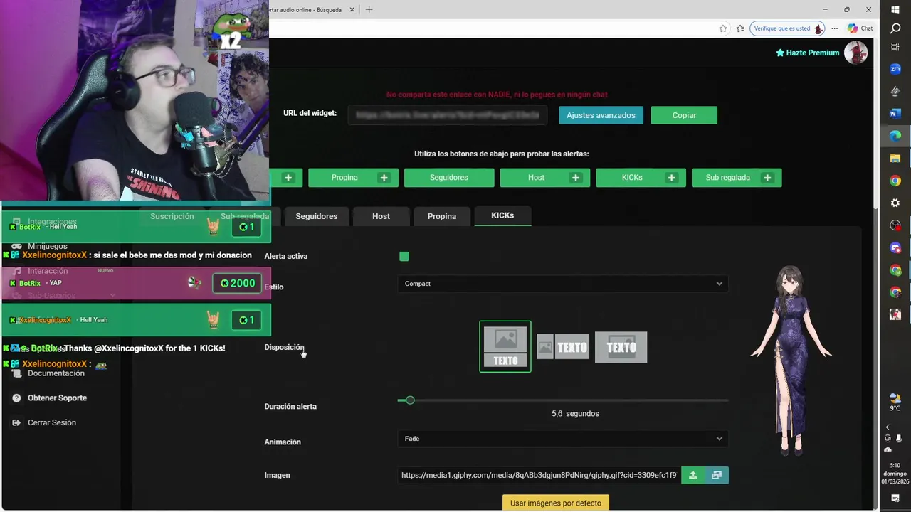Test a KICKs alert
This screenshot has height=512, width=911.
point(641,178)
